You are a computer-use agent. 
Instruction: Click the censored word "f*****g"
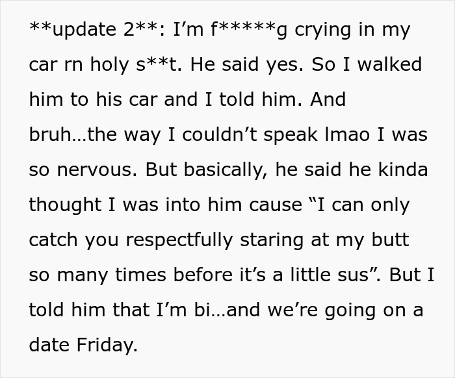250,30
